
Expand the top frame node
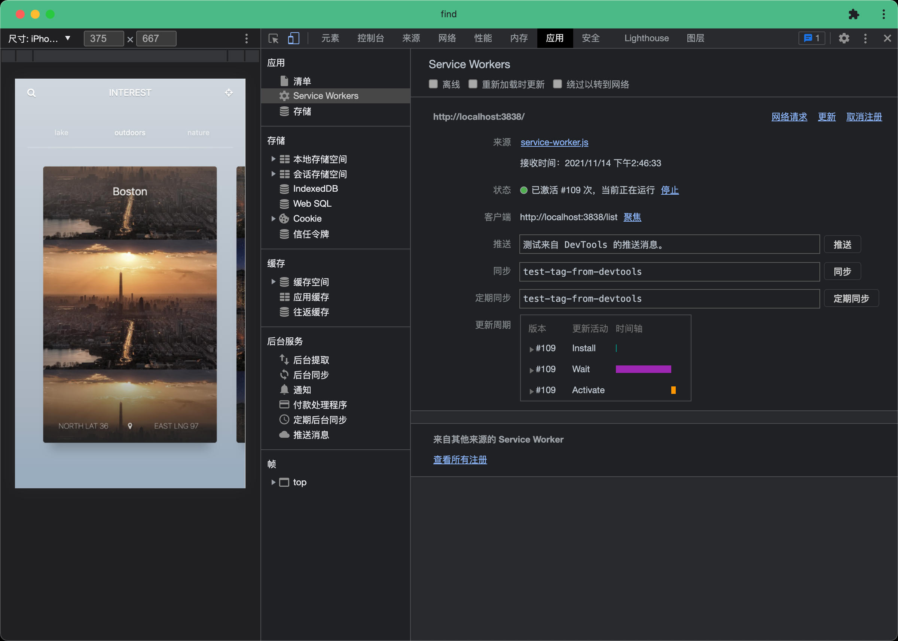tap(273, 482)
